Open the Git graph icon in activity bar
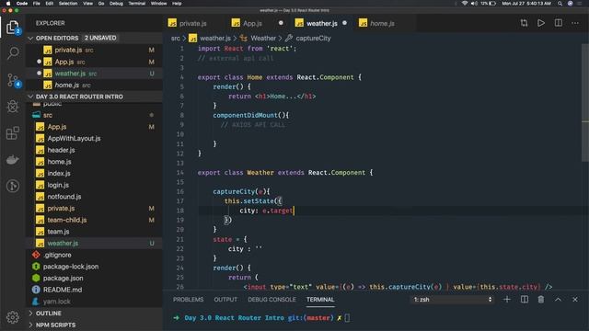Viewport: 589px width, 331px height. [13, 186]
